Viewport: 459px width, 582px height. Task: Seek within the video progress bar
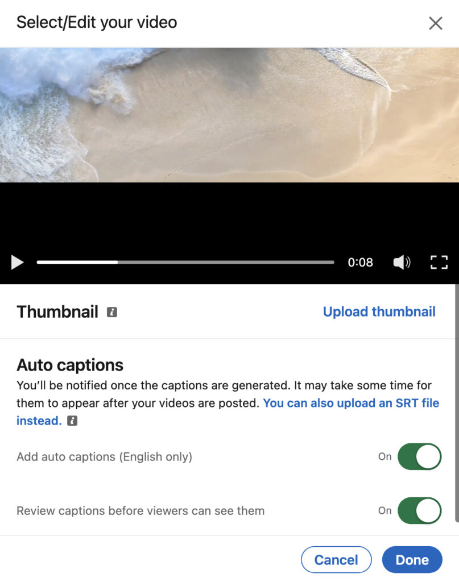point(185,263)
